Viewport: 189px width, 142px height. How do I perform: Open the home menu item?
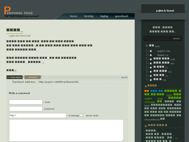pos(74,16)
